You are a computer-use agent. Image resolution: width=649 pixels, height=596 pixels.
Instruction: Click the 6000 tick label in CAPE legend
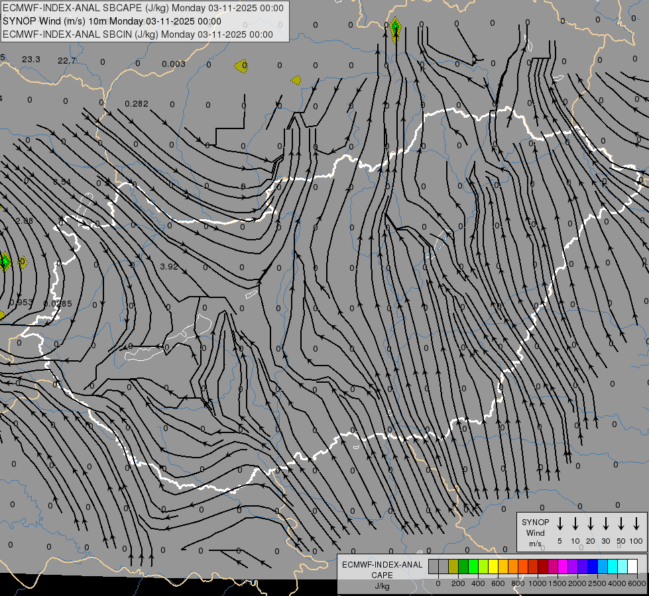(x=638, y=583)
